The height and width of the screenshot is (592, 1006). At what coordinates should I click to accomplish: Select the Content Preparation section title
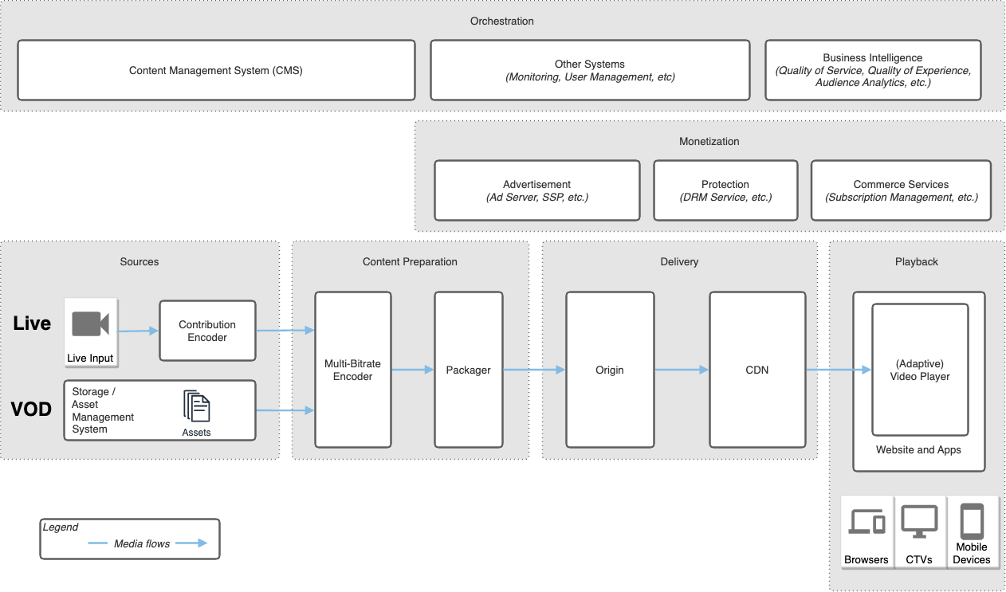pyautogui.click(x=410, y=261)
